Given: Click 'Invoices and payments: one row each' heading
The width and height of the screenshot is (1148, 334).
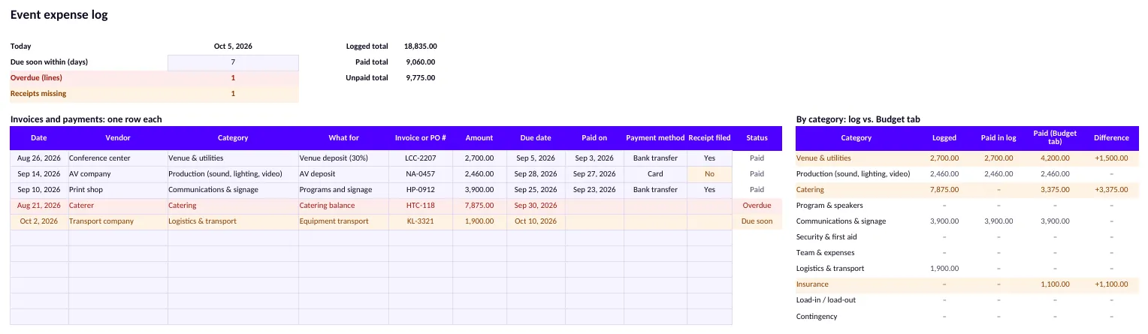Looking at the screenshot, I should click(x=86, y=119).
